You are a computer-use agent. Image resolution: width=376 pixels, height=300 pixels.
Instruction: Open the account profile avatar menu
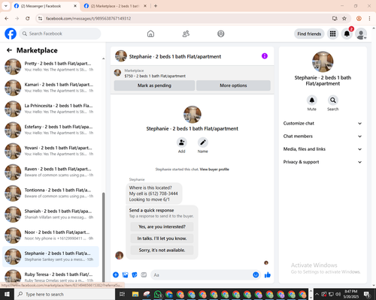(x=361, y=34)
